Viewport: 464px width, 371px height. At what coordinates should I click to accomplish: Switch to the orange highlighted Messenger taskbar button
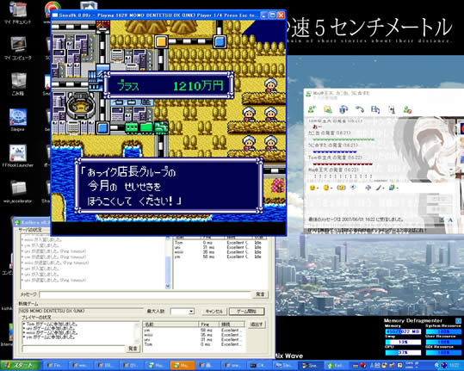[183, 366]
